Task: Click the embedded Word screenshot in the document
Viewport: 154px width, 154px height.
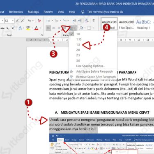Action: point(101,144)
